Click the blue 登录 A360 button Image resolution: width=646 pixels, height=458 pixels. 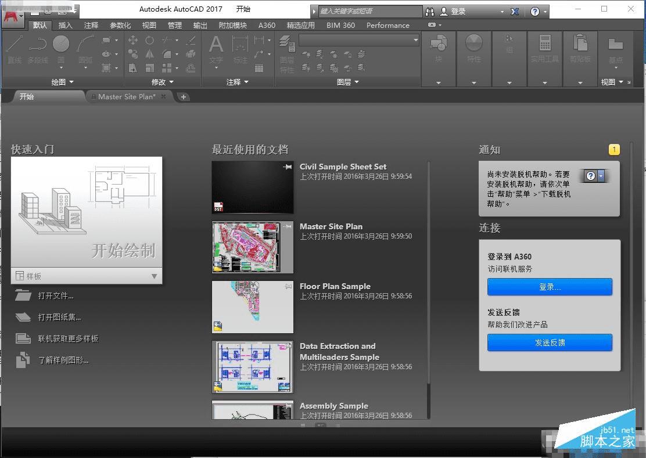pyautogui.click(x=550, y=287)
